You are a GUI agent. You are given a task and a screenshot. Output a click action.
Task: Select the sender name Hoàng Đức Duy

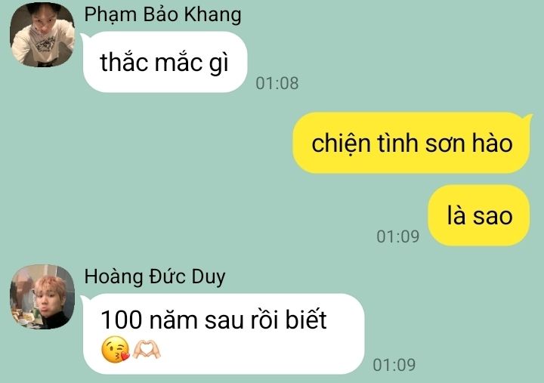(155, 277)
